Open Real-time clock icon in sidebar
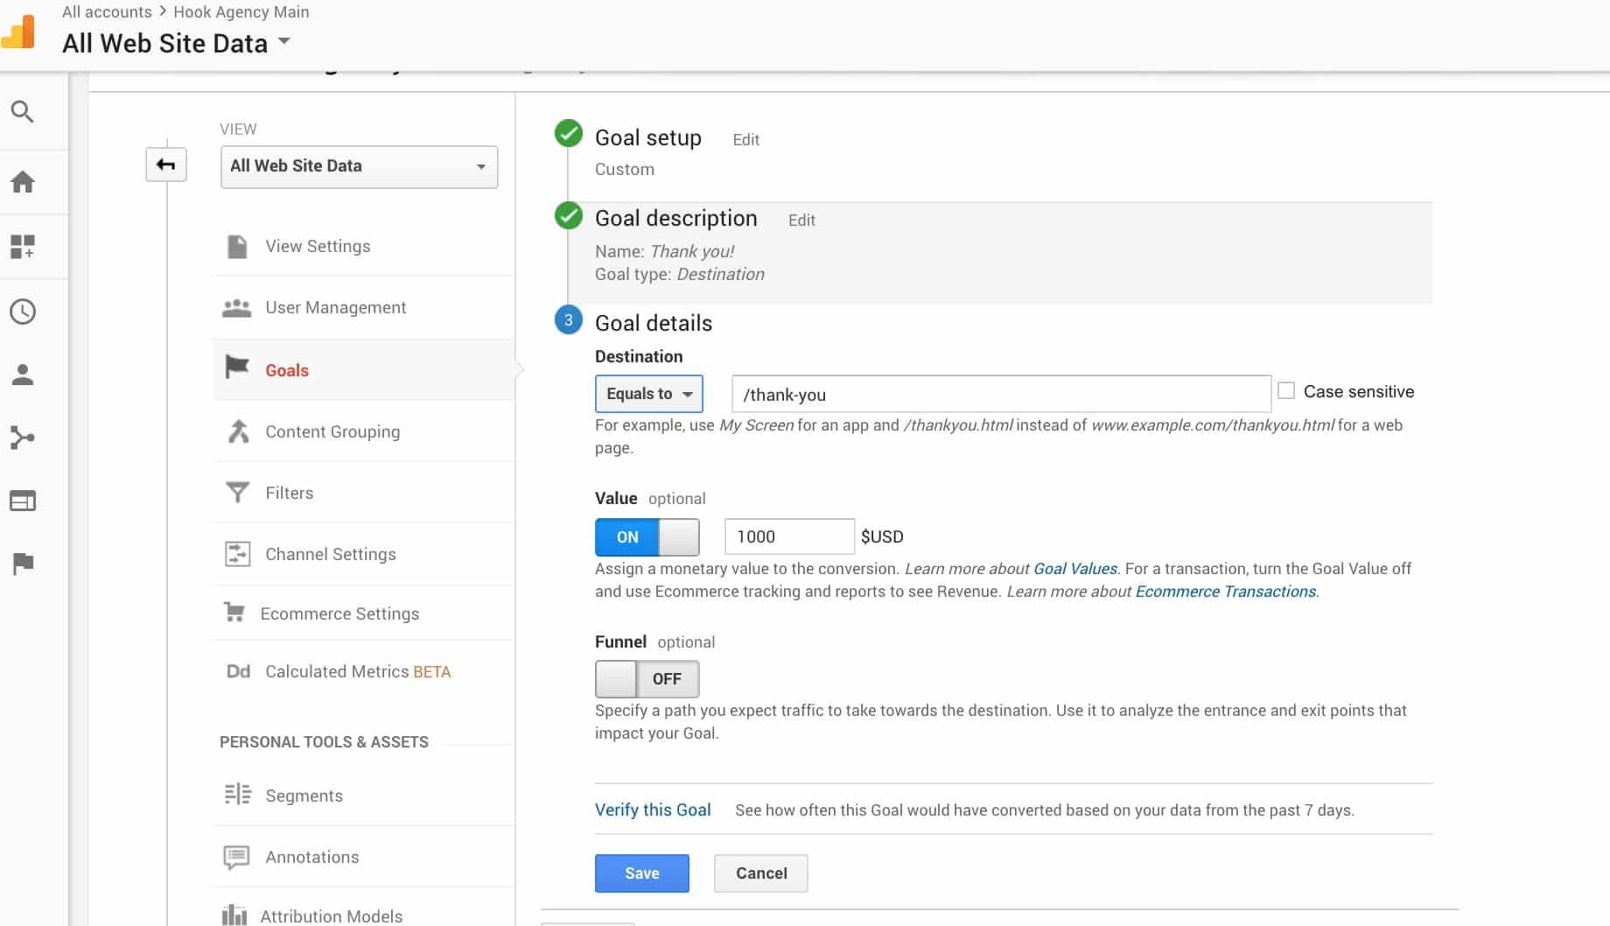 (23, 312)
